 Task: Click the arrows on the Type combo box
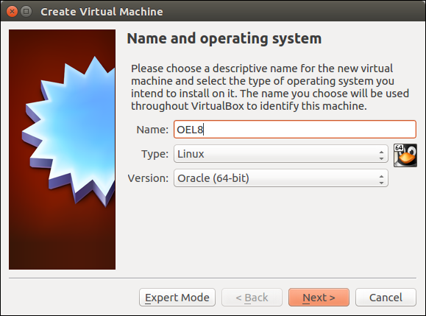click(381, 155)
